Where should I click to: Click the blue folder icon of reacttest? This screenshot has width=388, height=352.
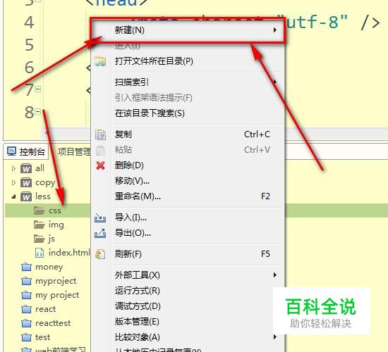pos(27,323)
